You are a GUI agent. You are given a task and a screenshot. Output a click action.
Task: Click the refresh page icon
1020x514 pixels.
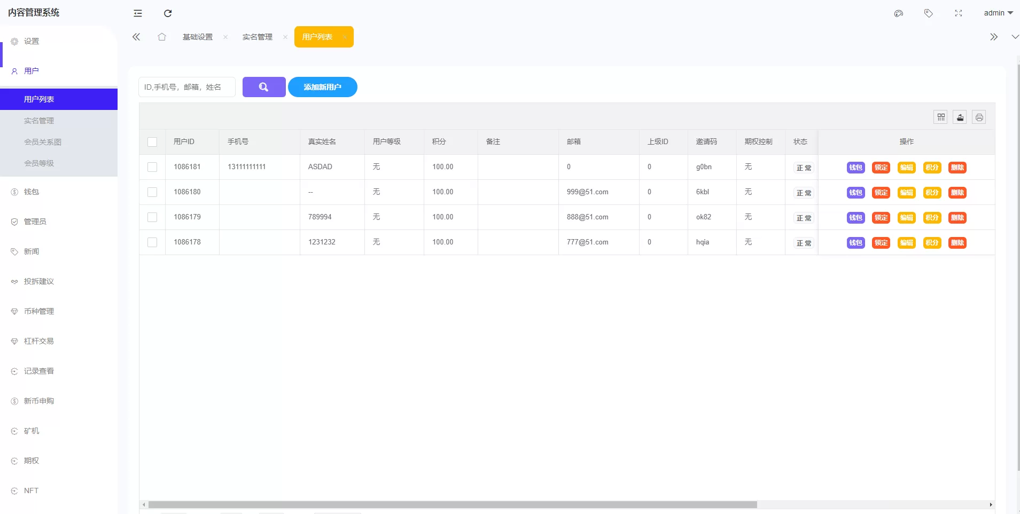pyautogui.click(x=168, y=13)
